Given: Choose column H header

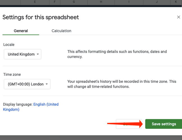Looking at the screenshot, I should (101, 2).
